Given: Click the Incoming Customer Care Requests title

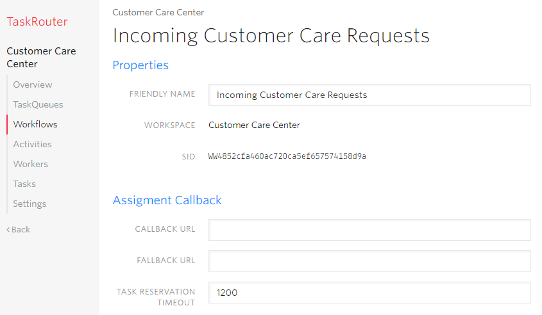Looking at the screenshot, I should [x=271, y=36].
